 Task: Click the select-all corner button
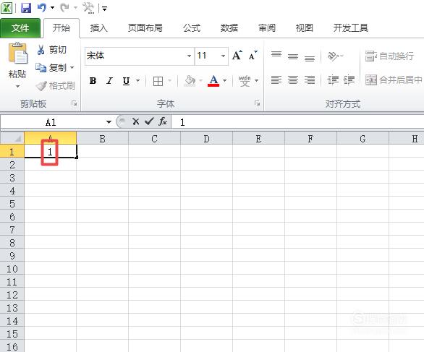coord(12,138)
